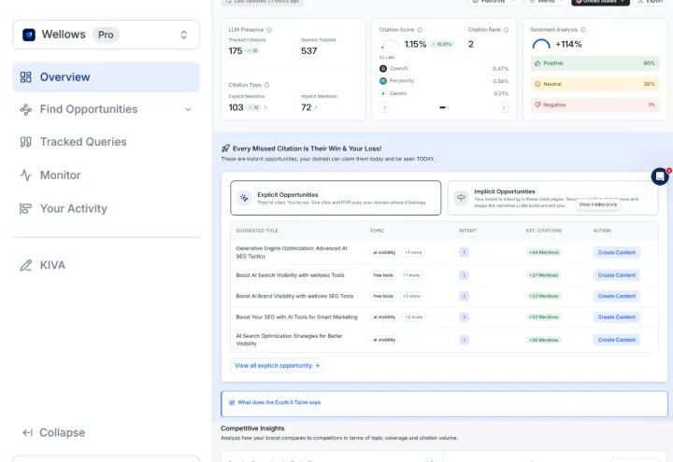Switch to Implicit Opportunities tab
This screenshot has width=673, height=462.
point(552,198)
